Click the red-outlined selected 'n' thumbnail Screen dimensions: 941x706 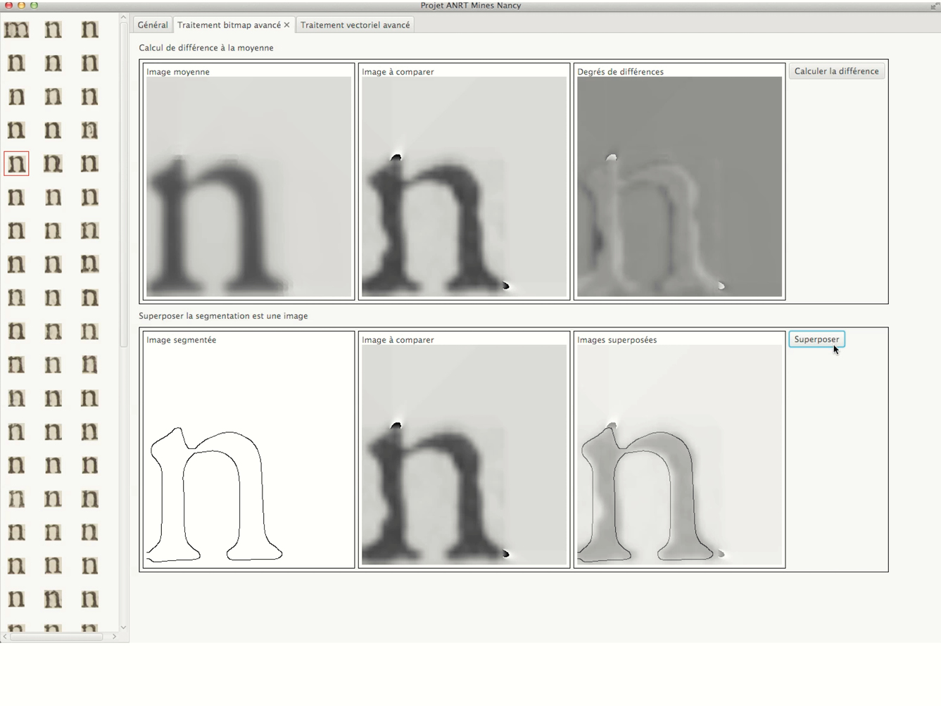tap(16, 163)
